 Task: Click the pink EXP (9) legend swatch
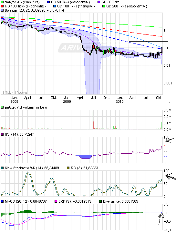(x=56, y=201)
